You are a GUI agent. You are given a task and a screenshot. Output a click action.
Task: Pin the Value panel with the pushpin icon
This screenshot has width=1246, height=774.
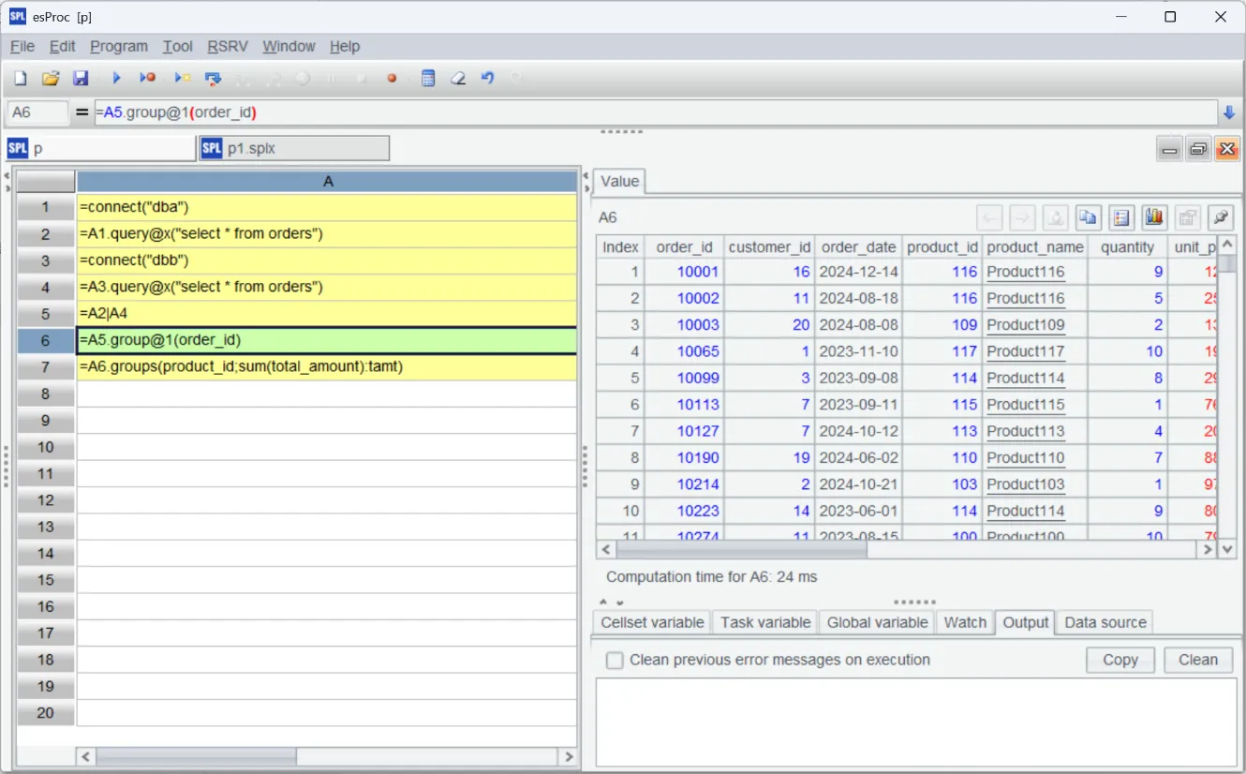pos(1220,218)
